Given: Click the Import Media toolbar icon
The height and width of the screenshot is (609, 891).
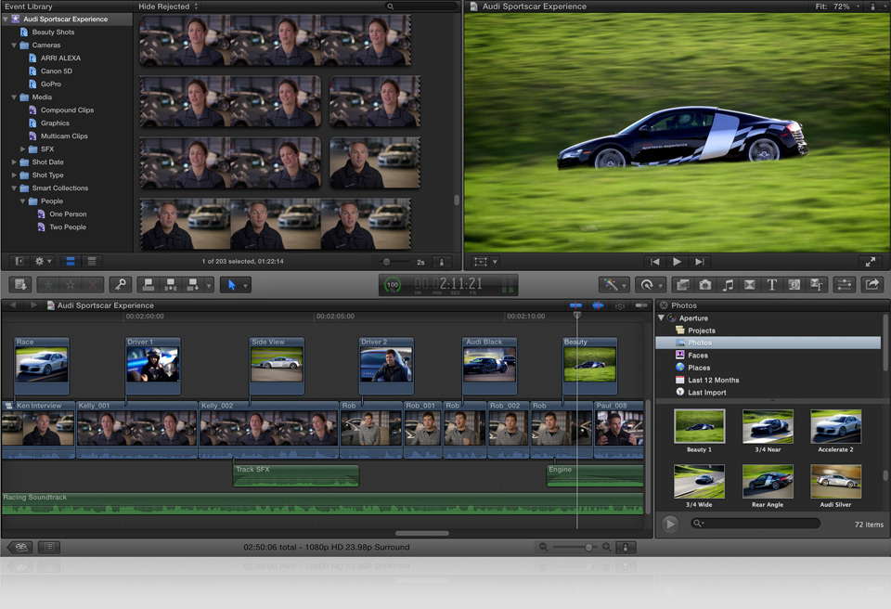Looking at the screenshot, I should point(20,285).
